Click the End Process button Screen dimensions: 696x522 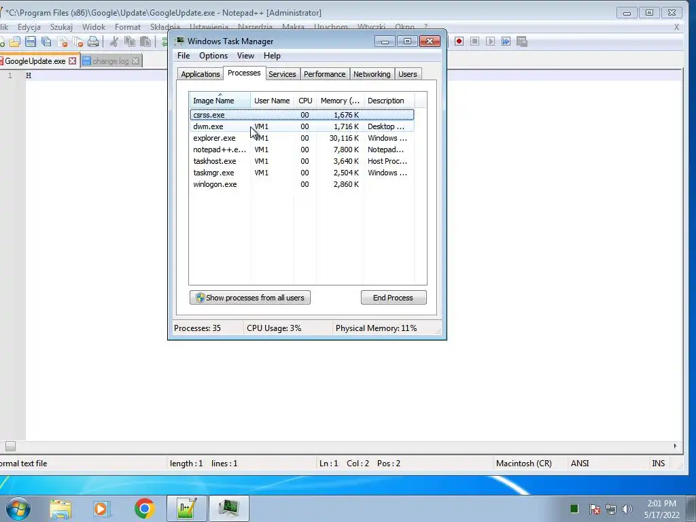click(x=394, y=298)
